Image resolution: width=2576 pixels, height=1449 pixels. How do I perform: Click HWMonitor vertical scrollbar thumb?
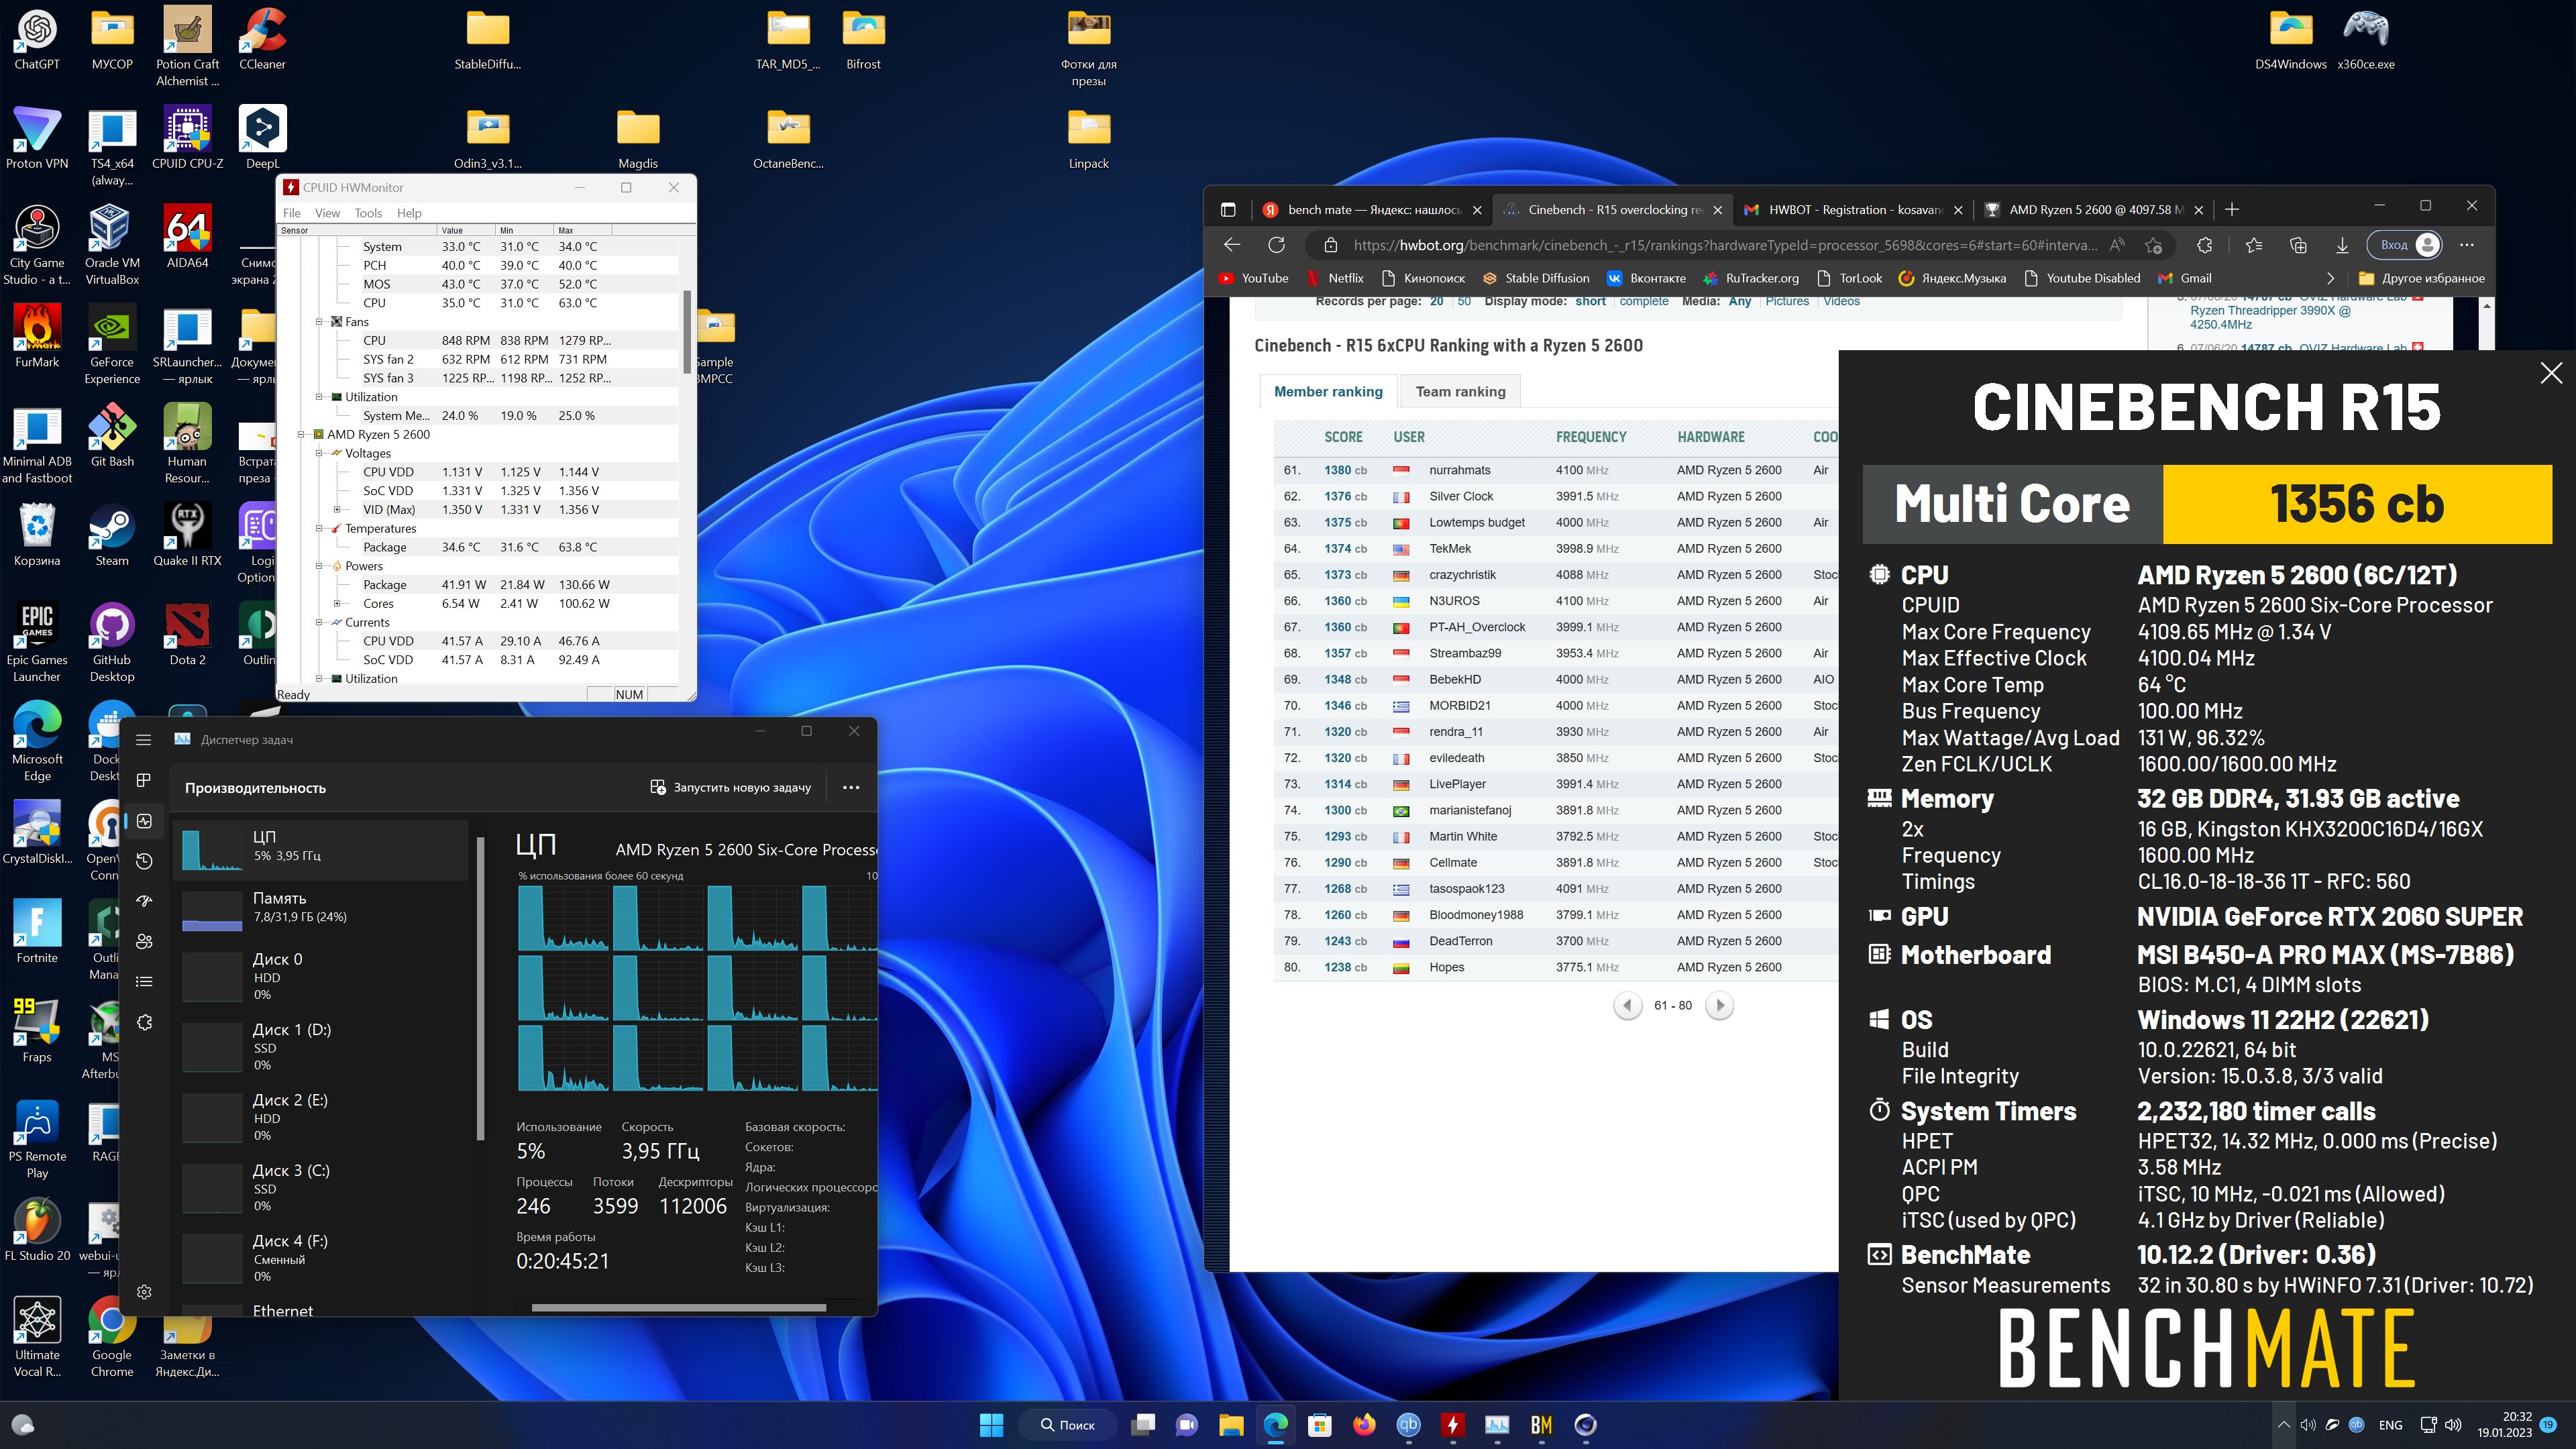click(x=687, y=331)
